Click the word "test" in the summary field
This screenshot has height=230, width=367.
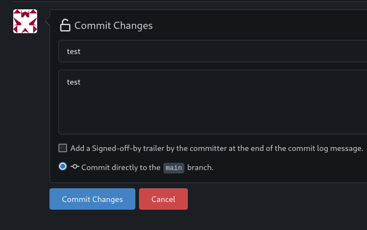pyautogui.click(x=74, y=51)
